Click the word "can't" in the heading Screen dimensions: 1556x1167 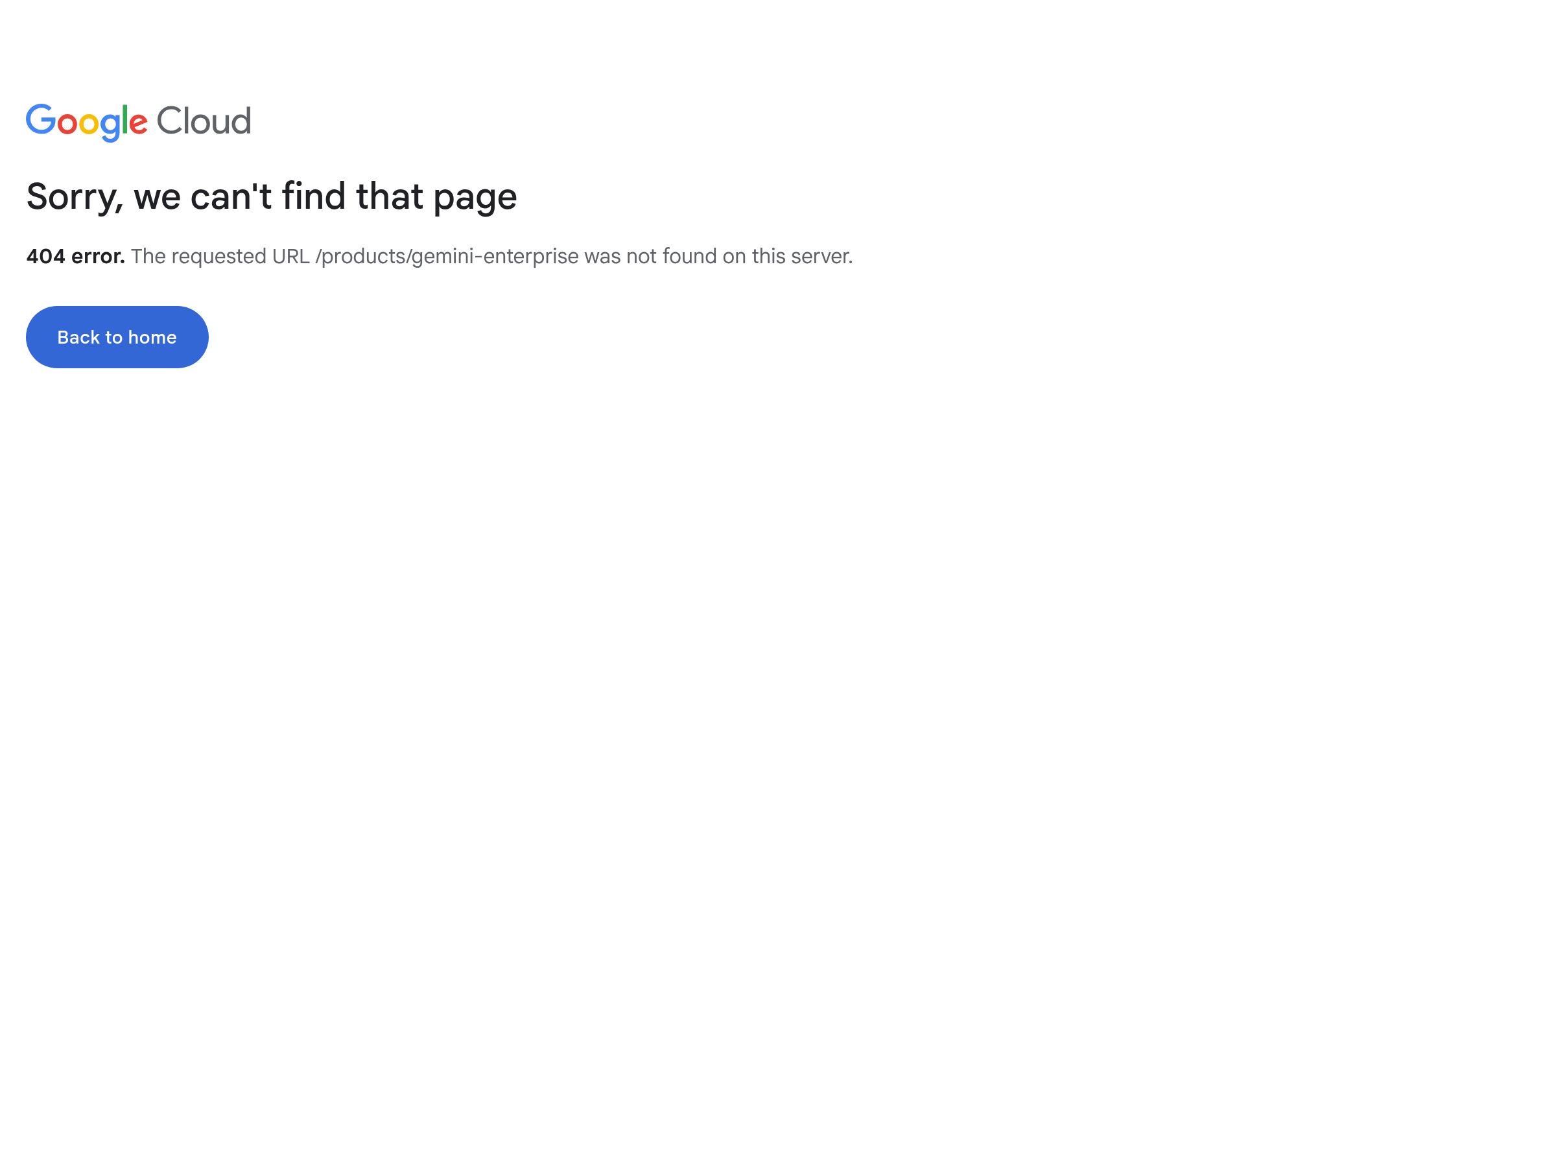click(x=231, y=196)
